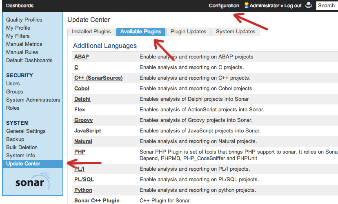Screen dimensions: 338x204
Task: Open the Backup page
Action: 15,139
